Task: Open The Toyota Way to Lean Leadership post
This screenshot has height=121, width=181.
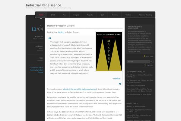Action: pyautogui.click(x=139, y=111)
